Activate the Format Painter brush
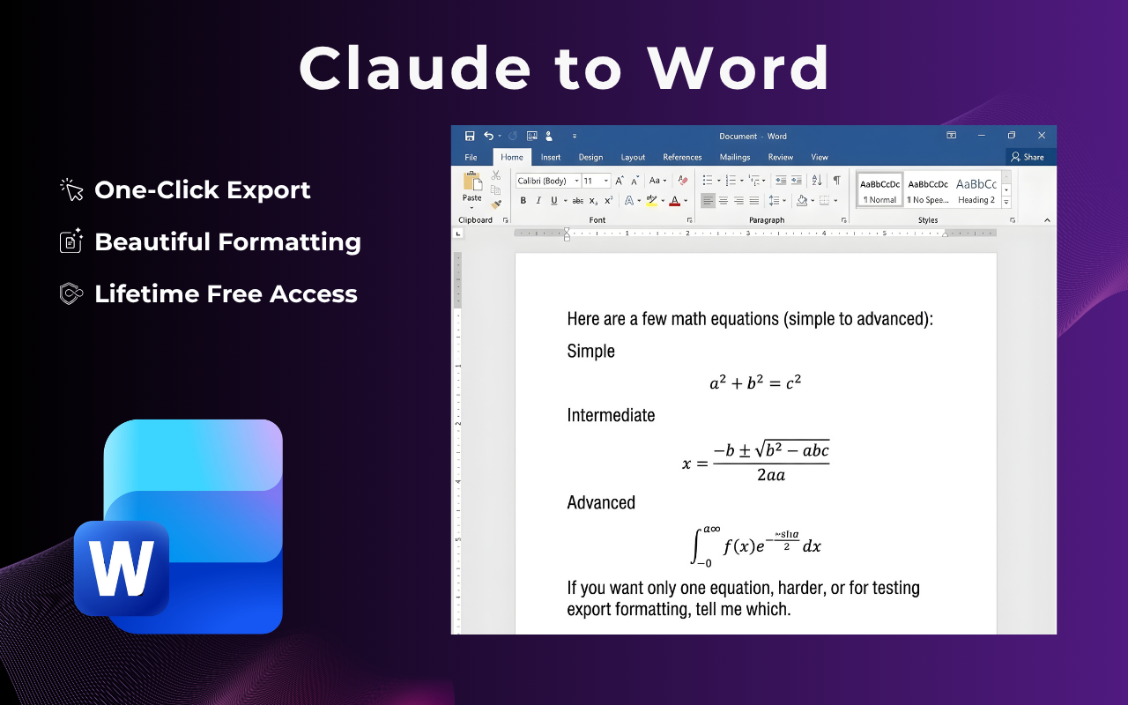Screen dimensions: 1128x705 click(x=496, y=204)
